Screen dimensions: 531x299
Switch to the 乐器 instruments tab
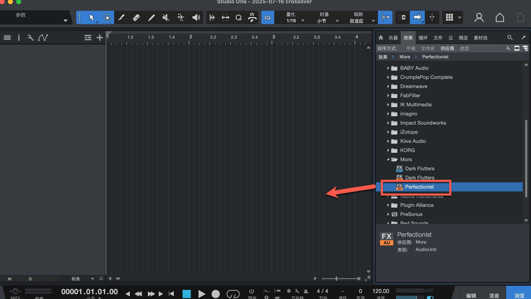pyautogui.click(x=393, y=38)
